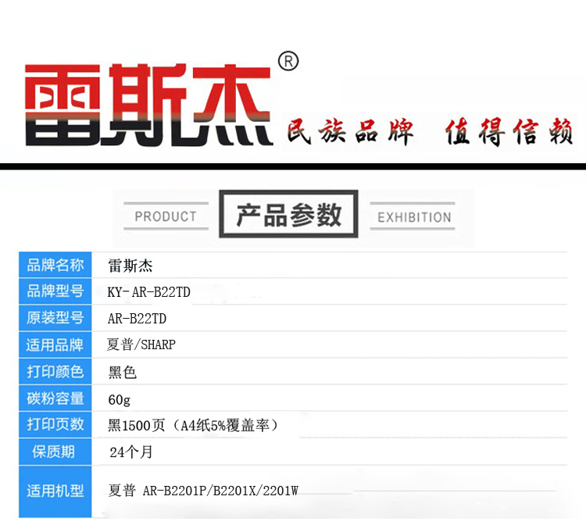Click the 适用机型 row label
This screenshot has height=532, width=586.
[x=55, y=491]
